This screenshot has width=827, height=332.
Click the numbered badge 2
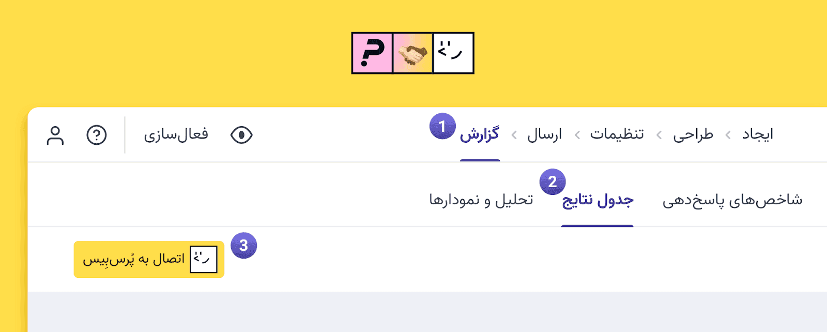click(x=552, y=182)
